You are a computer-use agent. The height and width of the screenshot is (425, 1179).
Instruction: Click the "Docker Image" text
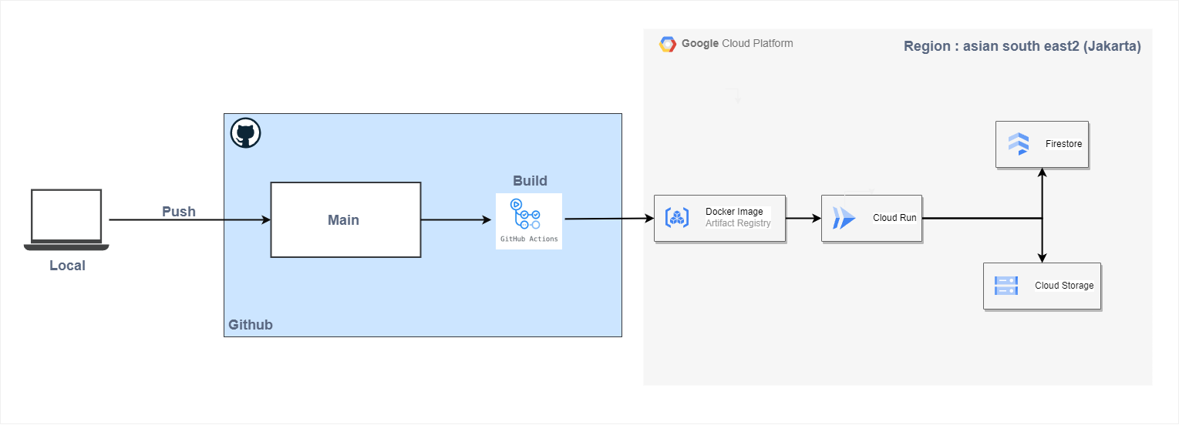(734, 212)
